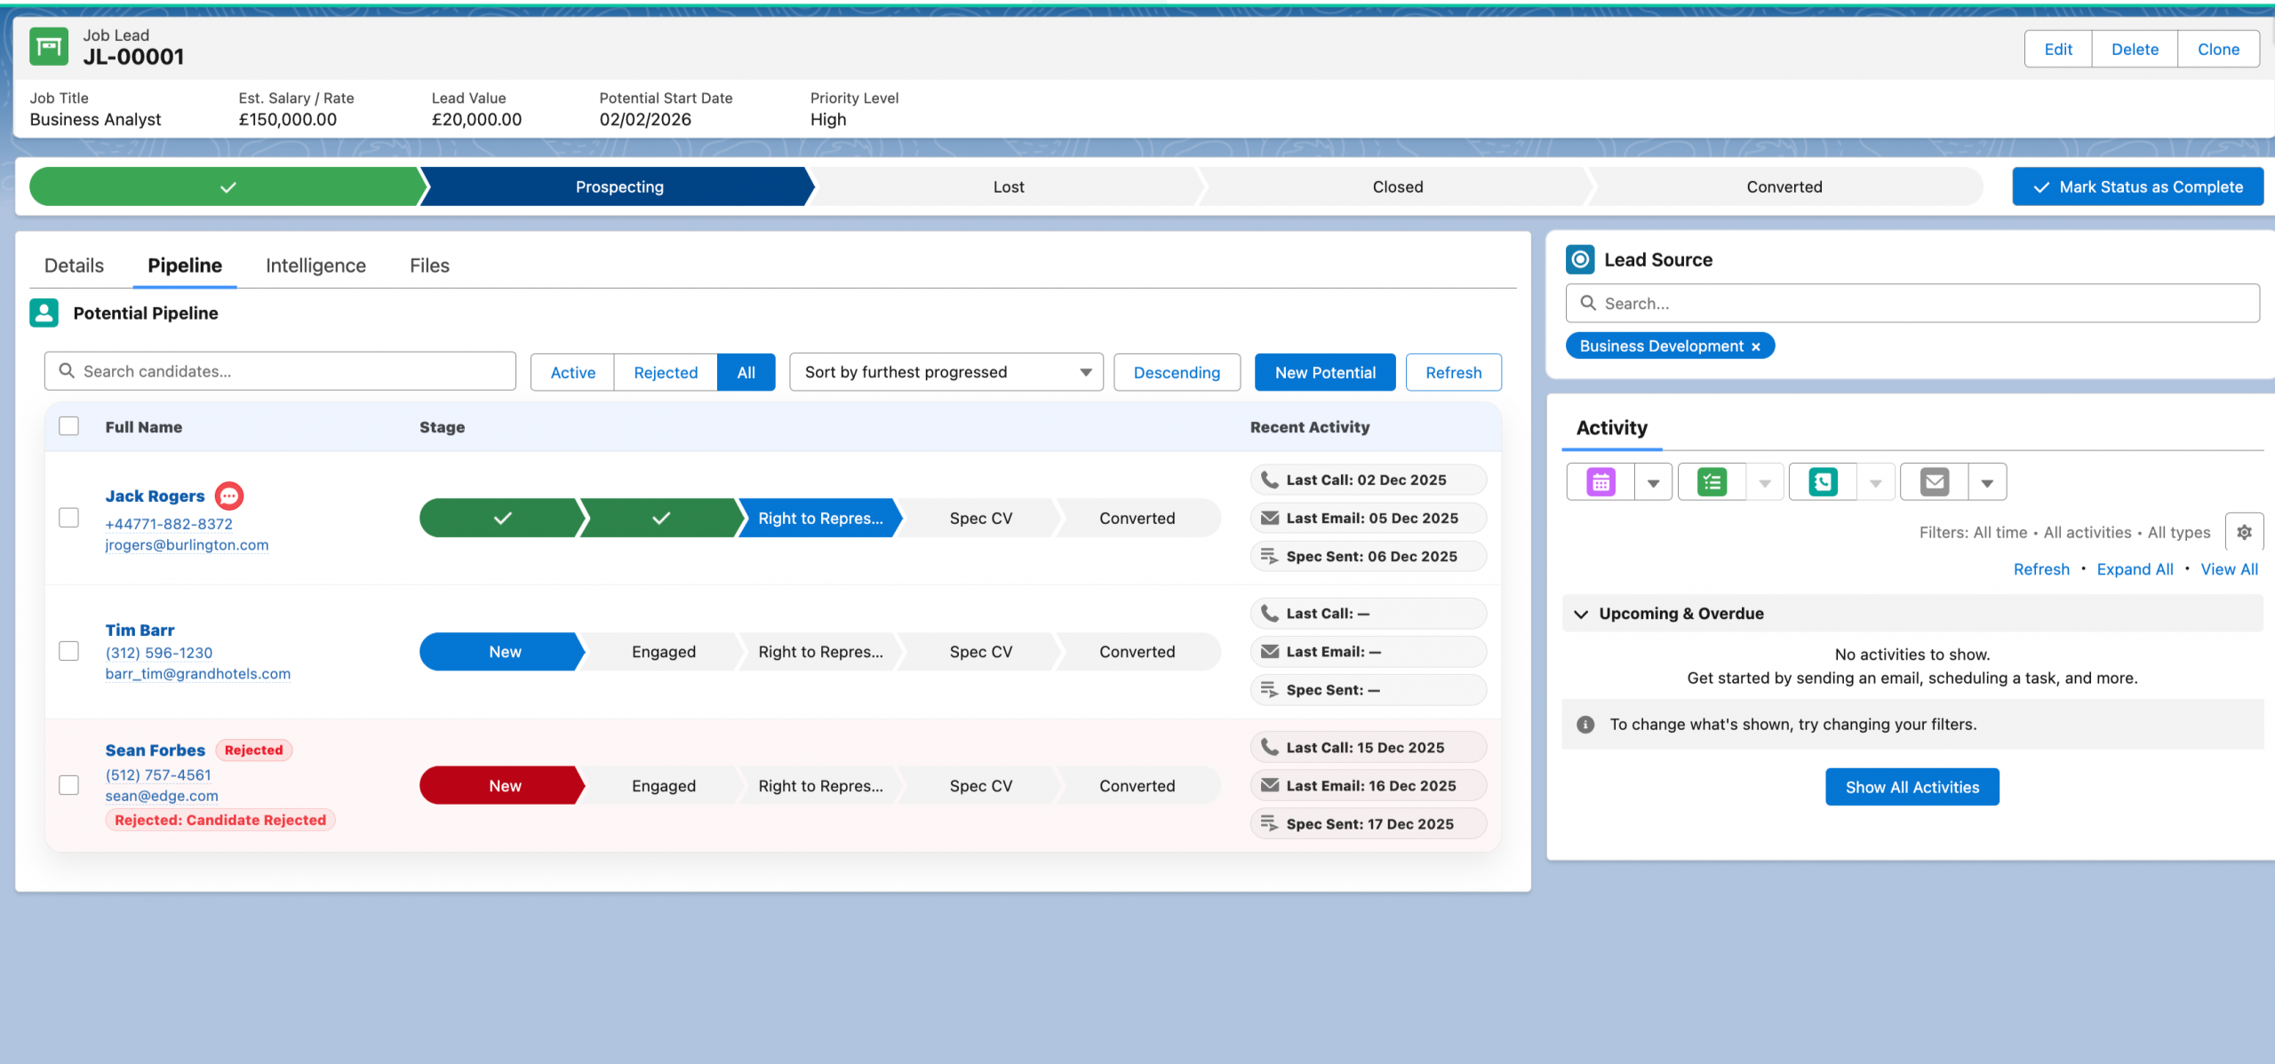Check the select-all header checkbox
The width and height of the screenshot is (2275, 1064).
(68, 426)
